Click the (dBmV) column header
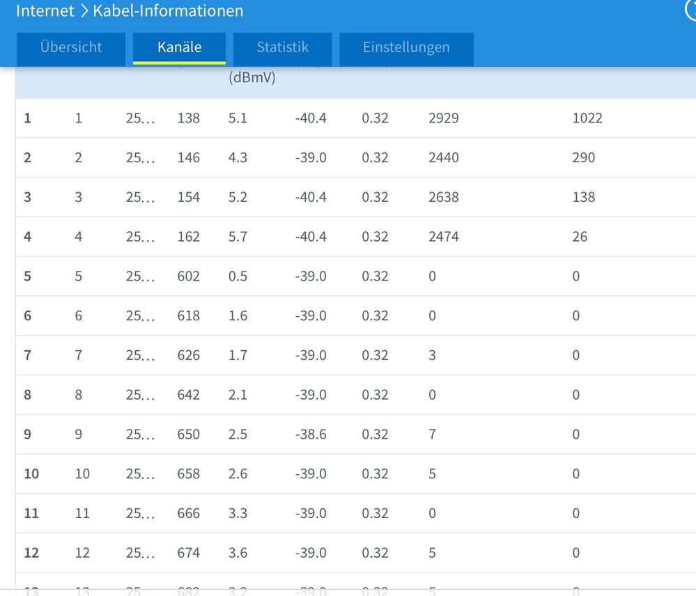This screenshot has width=696, height=596. point(252,77)
